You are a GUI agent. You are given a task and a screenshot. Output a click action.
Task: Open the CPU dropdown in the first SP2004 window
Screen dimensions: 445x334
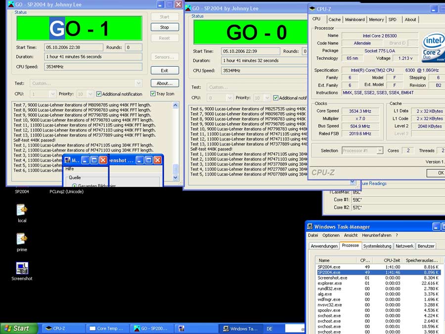(52, 94)
